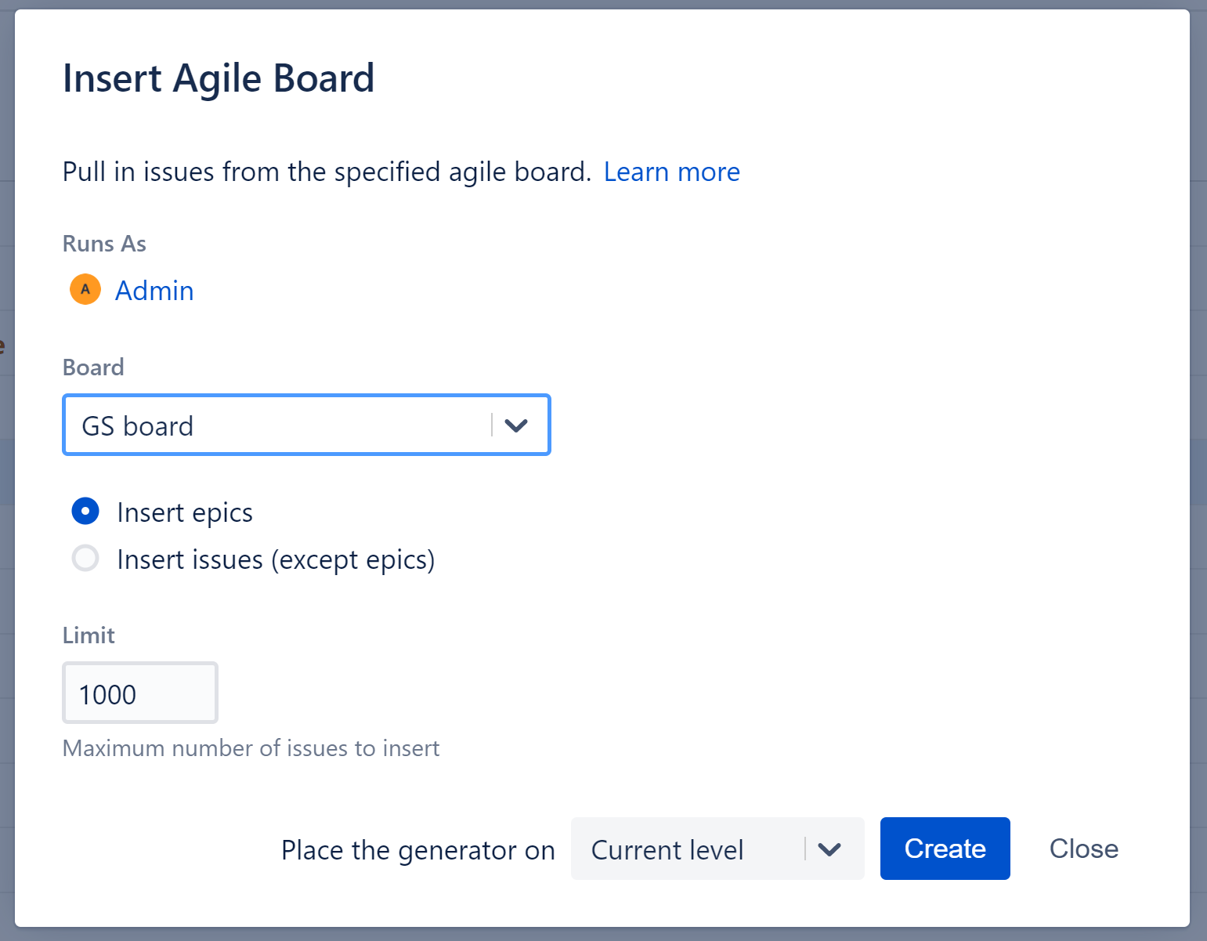Click the orange Admin avatar icon
Image resolution: width=1207 pixels, height=941 pixels.
tap(85, 289)
